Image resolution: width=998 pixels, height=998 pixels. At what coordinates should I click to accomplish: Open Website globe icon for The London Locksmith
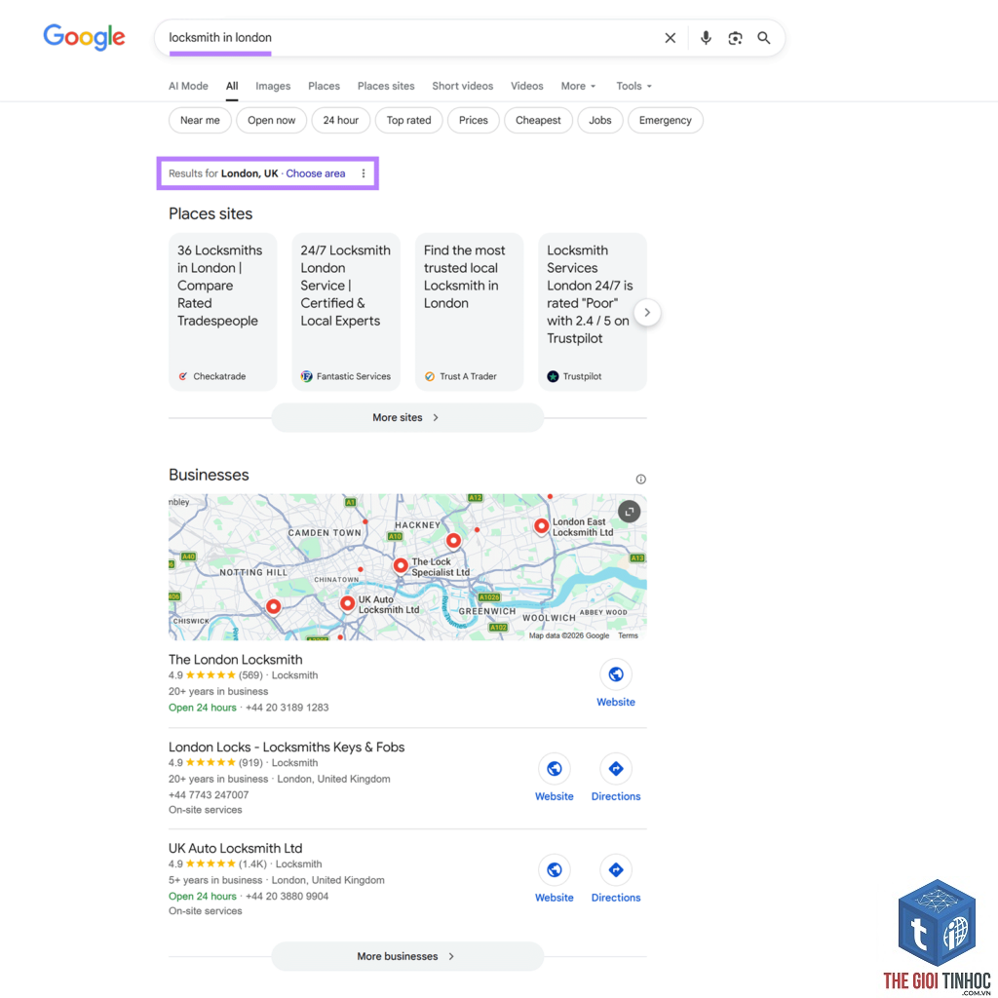[616, 674]
